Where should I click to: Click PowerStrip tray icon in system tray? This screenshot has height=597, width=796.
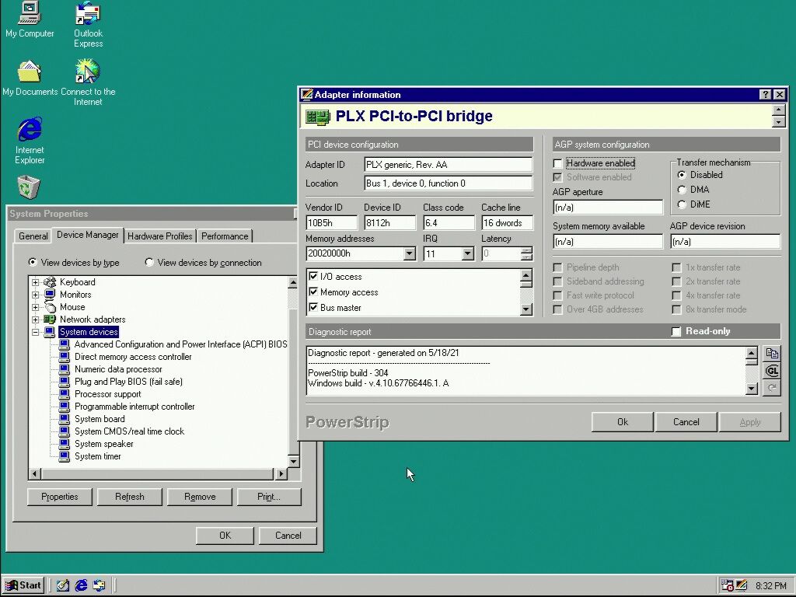[742, 585]
